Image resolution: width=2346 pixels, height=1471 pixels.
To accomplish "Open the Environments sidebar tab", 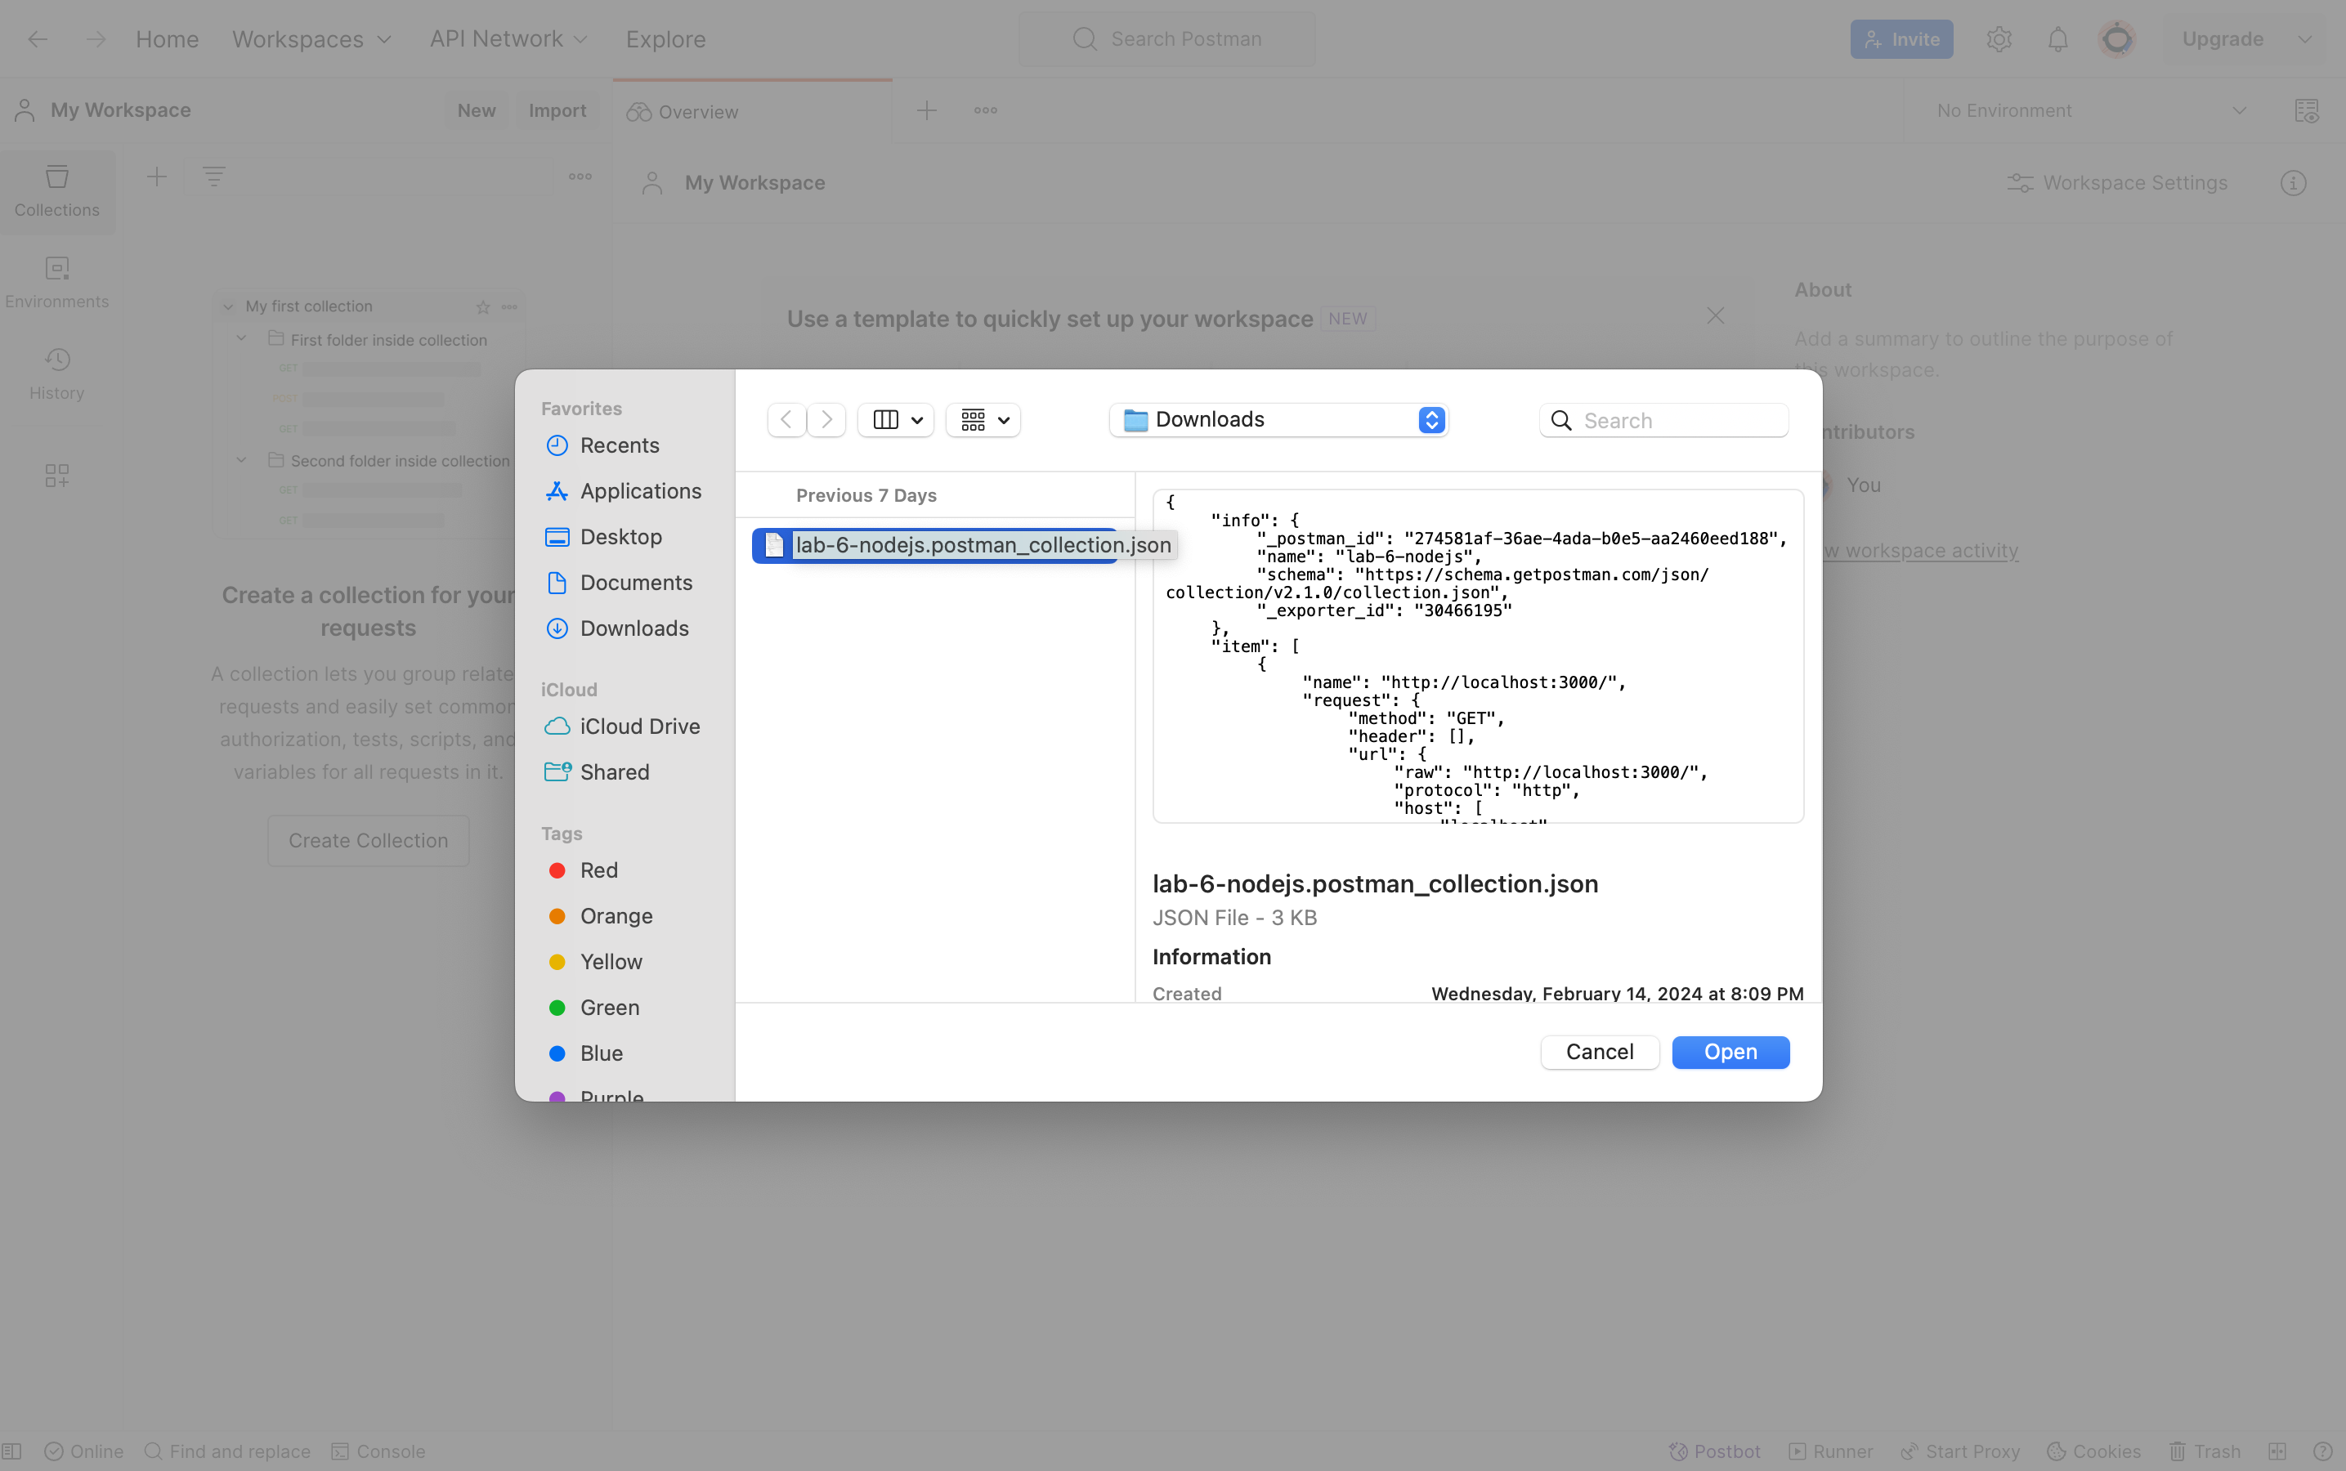I will [x=56, y=282].
